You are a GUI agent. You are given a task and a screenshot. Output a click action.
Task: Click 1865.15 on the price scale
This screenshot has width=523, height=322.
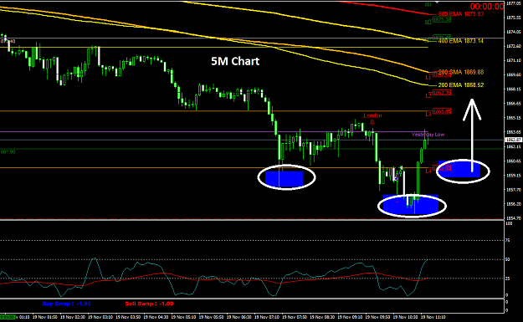point(514,118)
